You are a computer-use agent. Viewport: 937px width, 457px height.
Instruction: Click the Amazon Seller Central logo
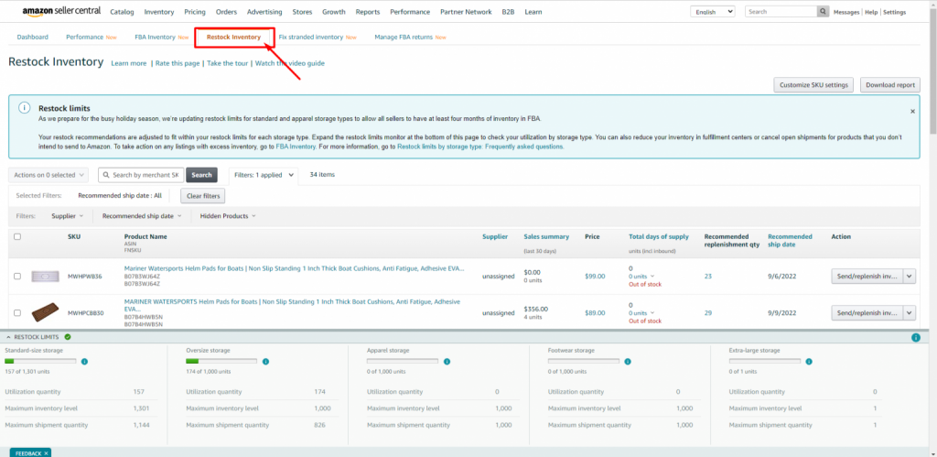[x=61, y=11]
